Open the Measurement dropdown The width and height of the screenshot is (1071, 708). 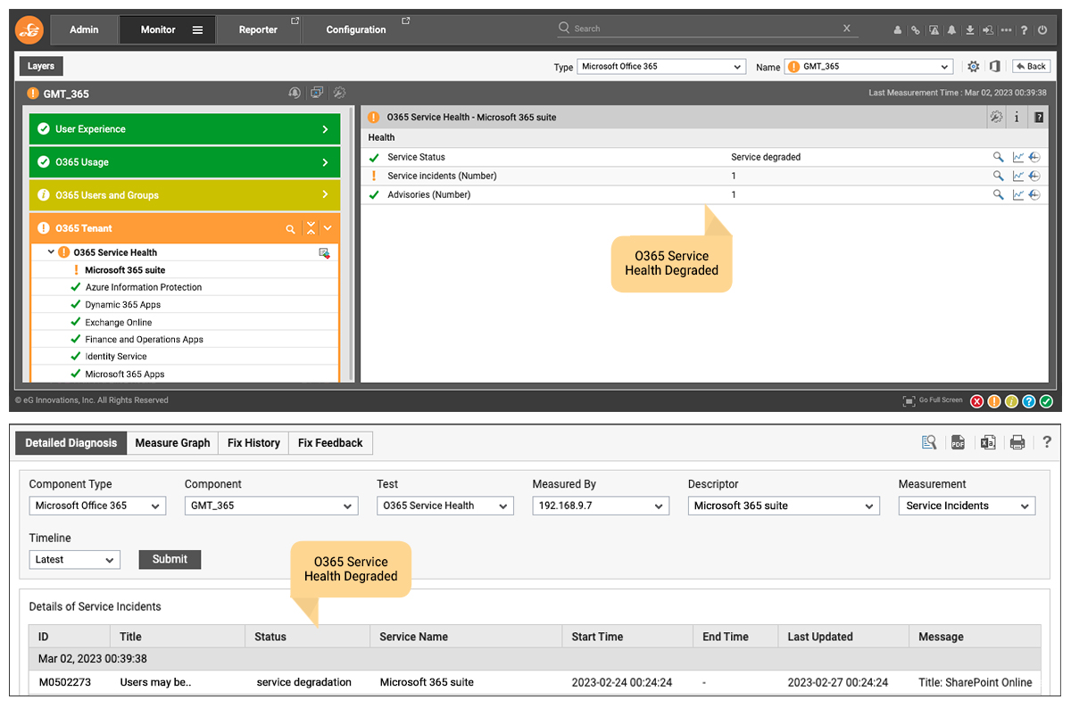tap(967, 506)
